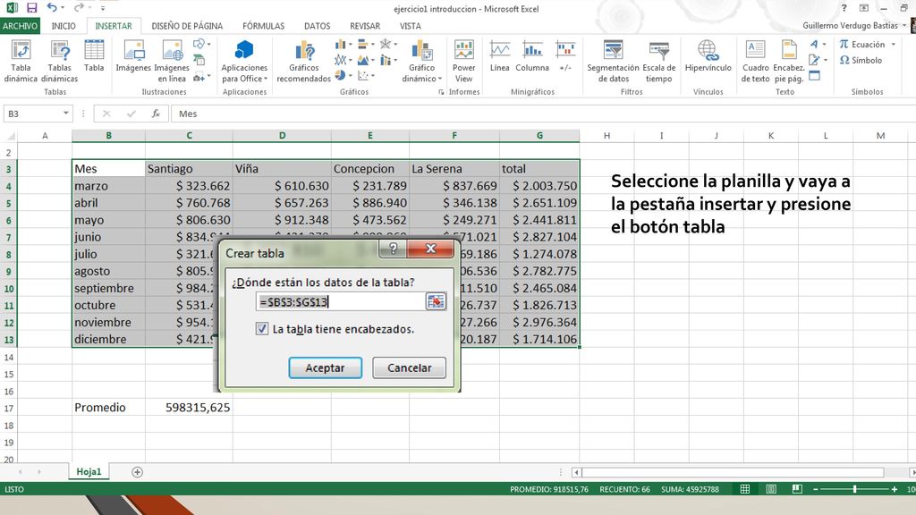Insert a Columna sparkline
Viewport: 916px width, 515px height.
(532, 56)
